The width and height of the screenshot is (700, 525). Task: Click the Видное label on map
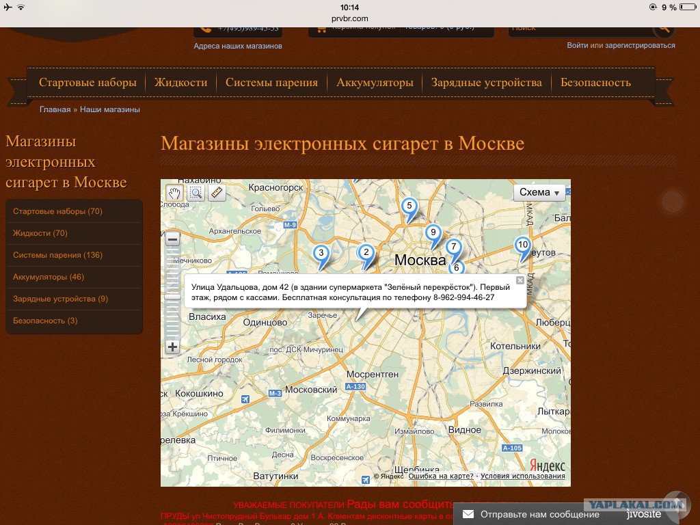tap(465, 430)
